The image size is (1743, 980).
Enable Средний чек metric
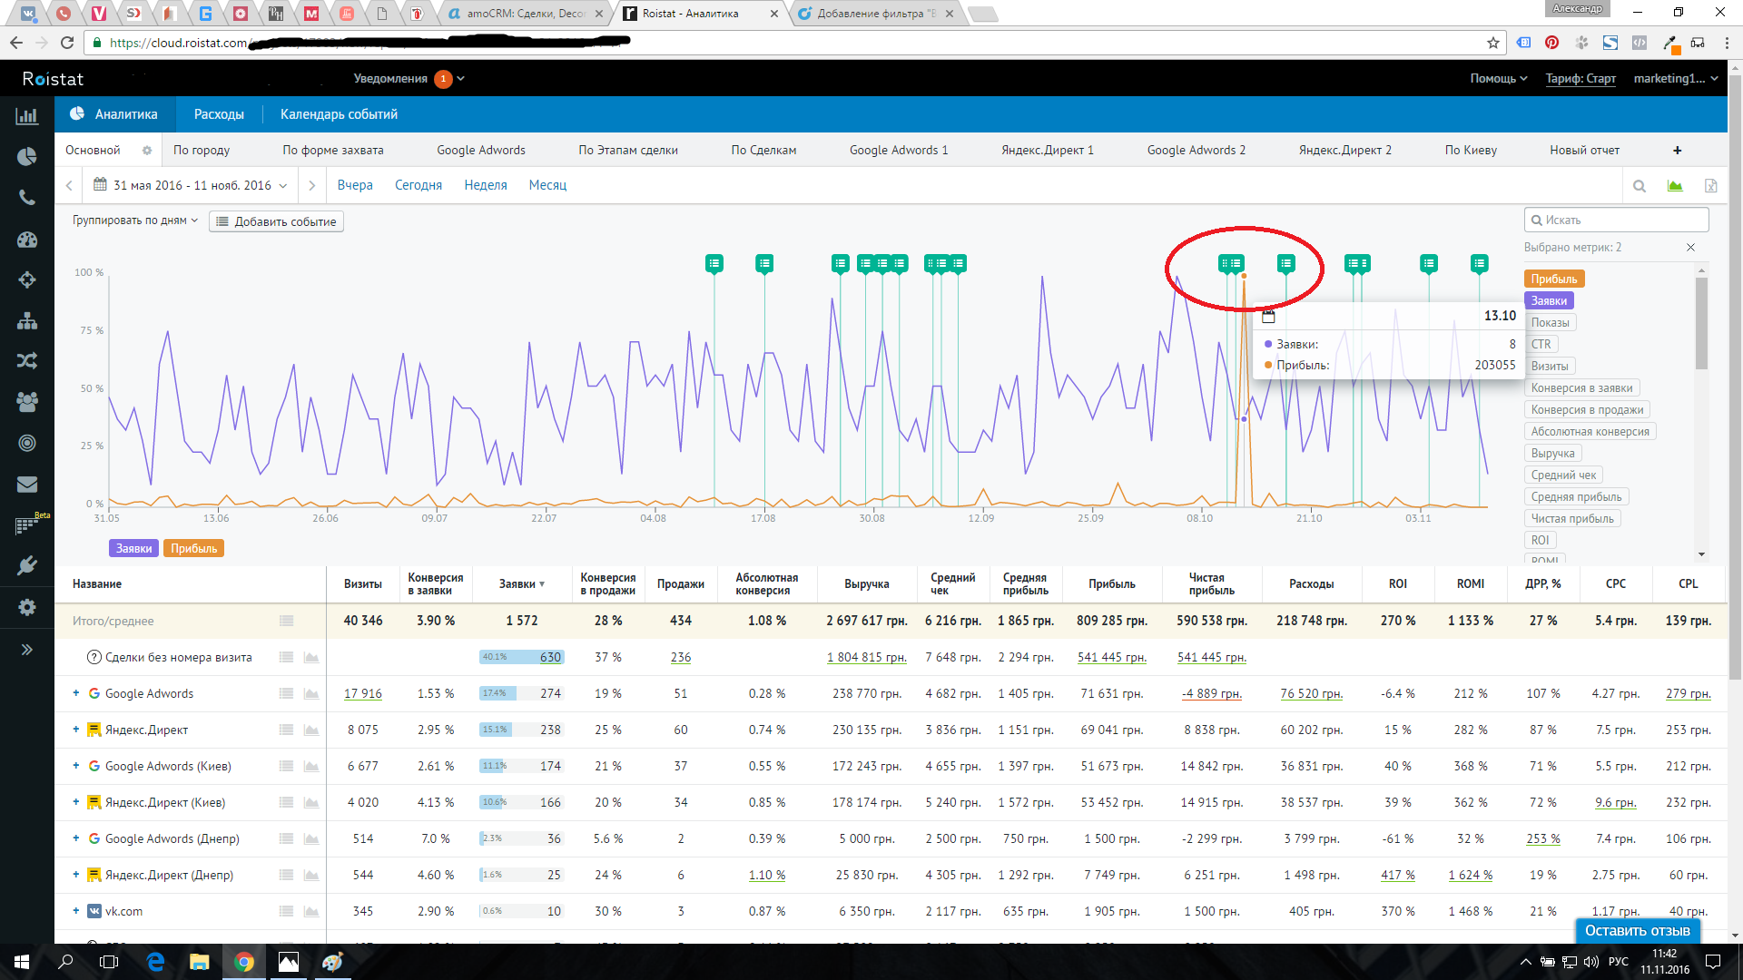(x=1563, y=475)
